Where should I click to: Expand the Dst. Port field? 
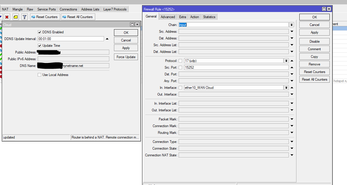tap(292, 74)
